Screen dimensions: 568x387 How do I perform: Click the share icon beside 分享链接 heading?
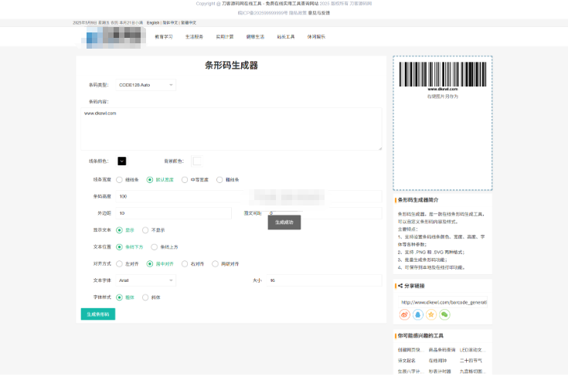click(400, 286)
